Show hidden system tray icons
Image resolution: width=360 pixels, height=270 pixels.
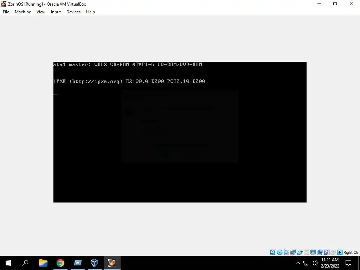coord(297,263)
